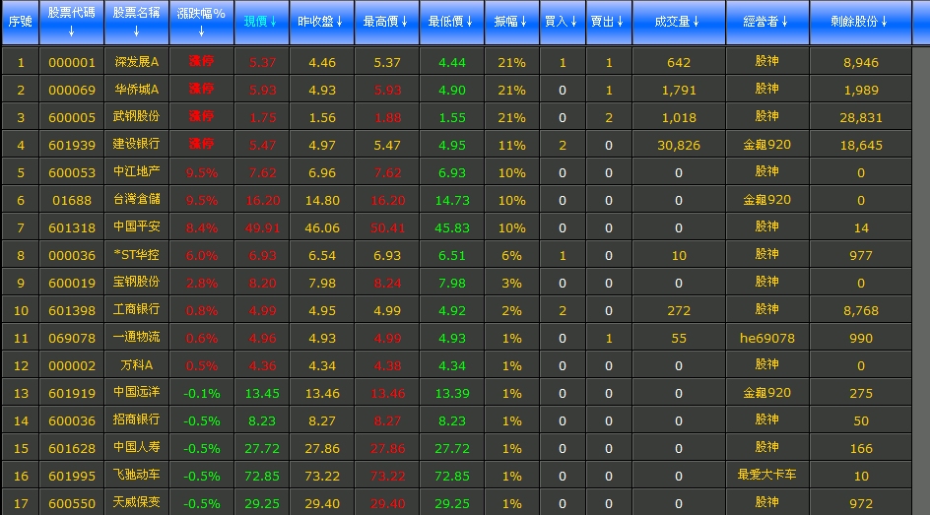Image resolution: width=930 pixels, height=515 pixels.
Task: Sort by 最高價 column header
Action: [x=387, y=22]
